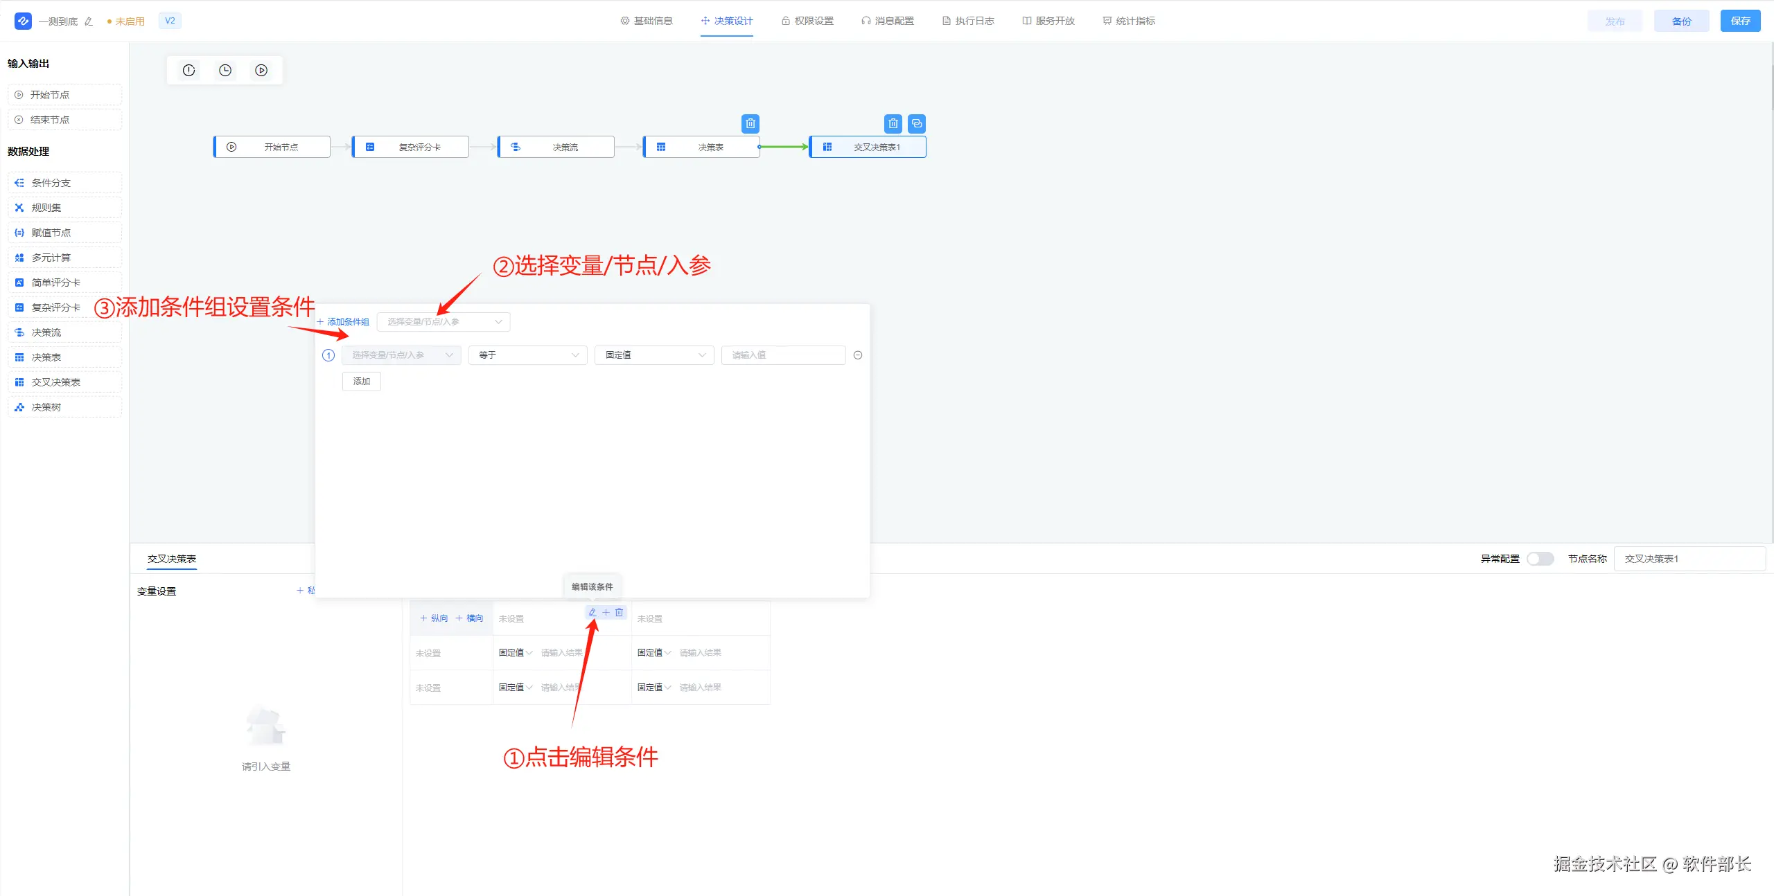The image size is (1774, 896).
Task: Remove condition row with the minus circle icon
Action: pos(858,355)
